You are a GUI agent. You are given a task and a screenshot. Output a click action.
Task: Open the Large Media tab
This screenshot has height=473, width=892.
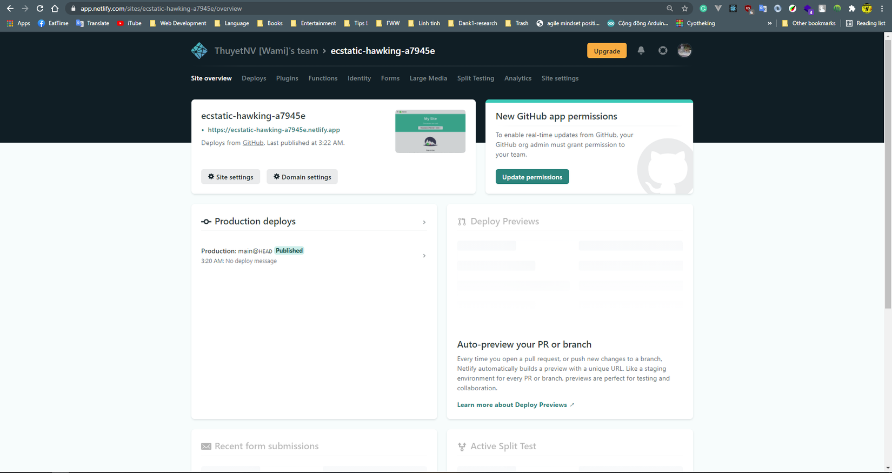click(x=428, y=78)
